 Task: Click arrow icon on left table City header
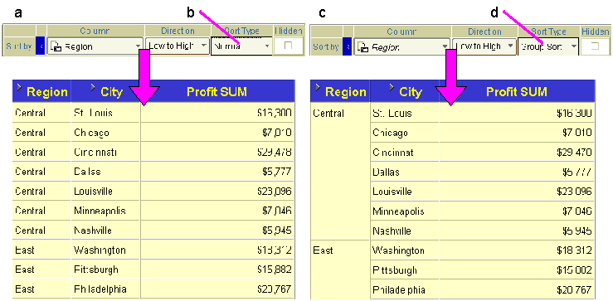(x=93, y=87)
